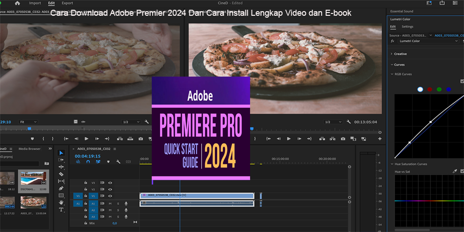
Task: Select the Razor tool
Action: click(61, 174)
